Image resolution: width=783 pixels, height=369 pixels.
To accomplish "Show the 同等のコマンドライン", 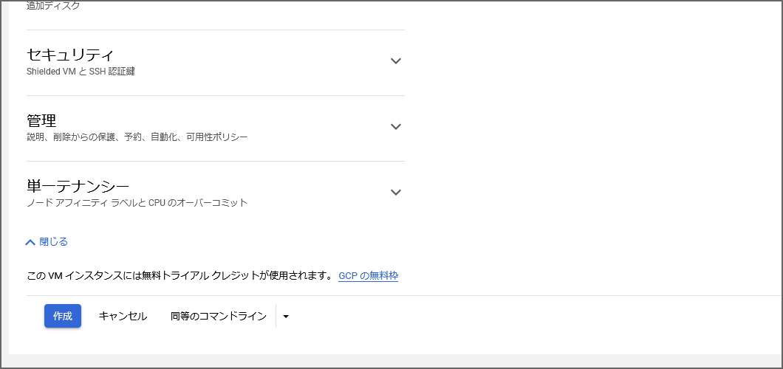I will (x=219, y=316).
